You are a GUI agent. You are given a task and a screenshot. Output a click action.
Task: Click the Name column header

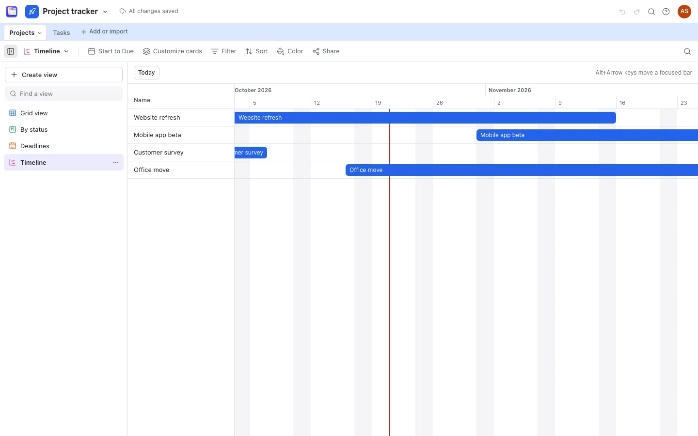(x=142, y=100)
